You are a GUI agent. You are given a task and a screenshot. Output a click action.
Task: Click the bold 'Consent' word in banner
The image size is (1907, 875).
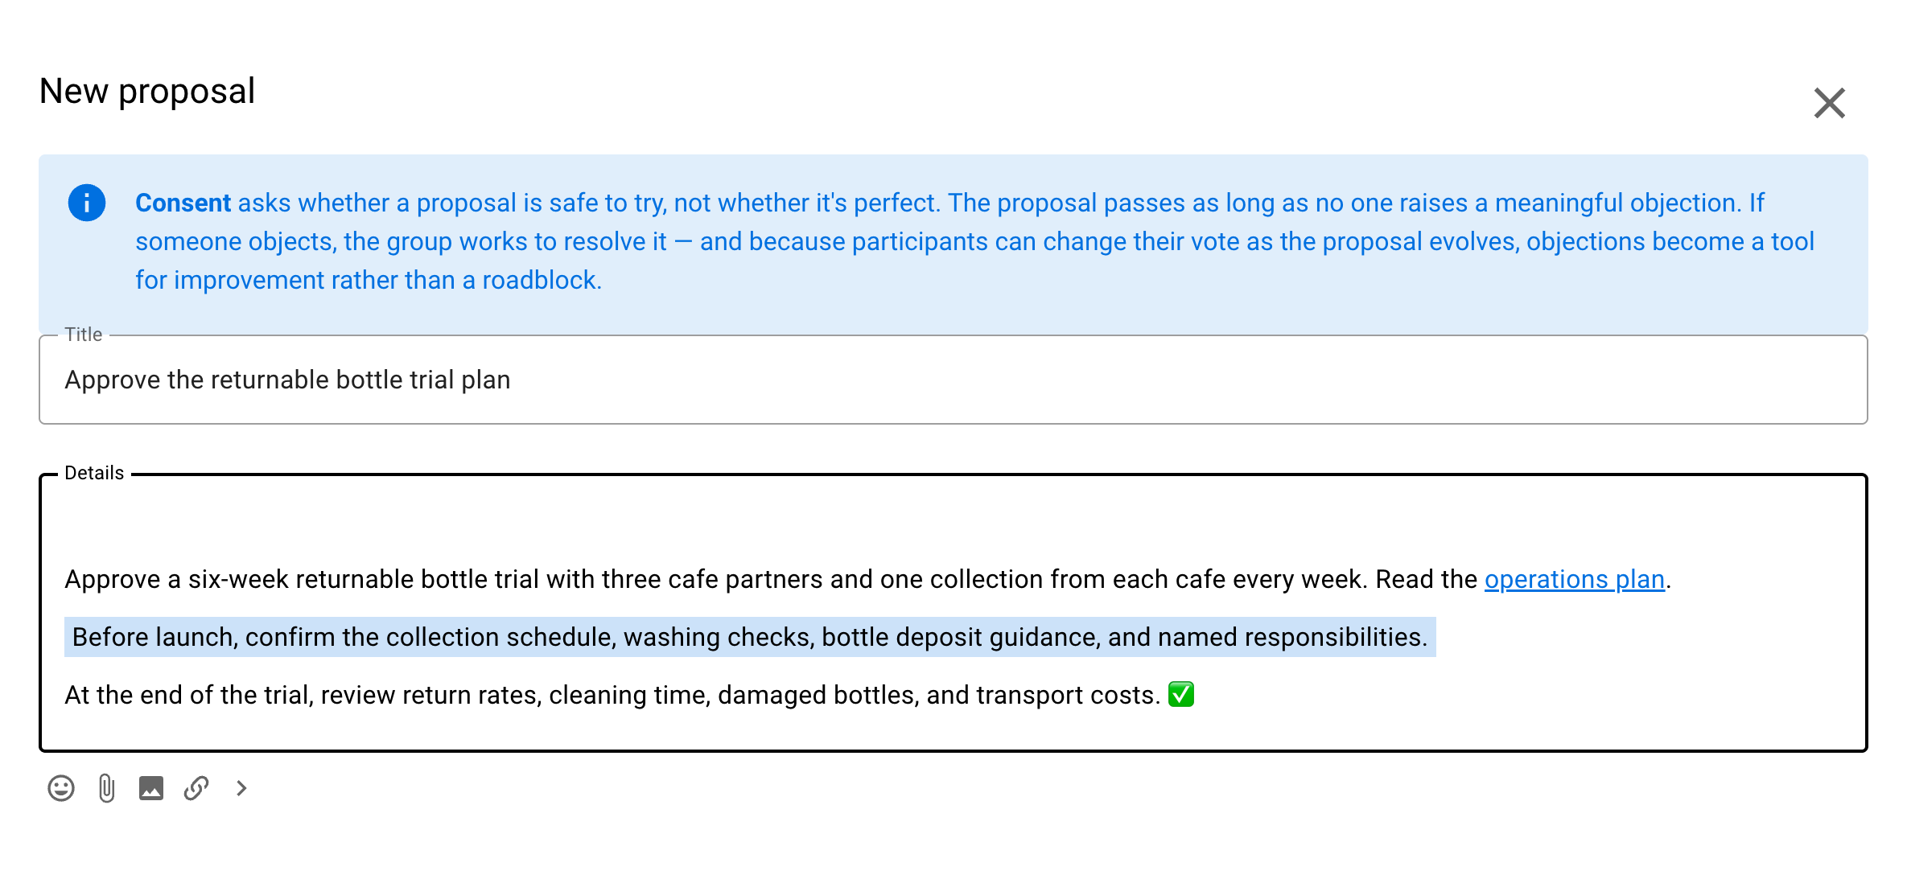[183, 203]
